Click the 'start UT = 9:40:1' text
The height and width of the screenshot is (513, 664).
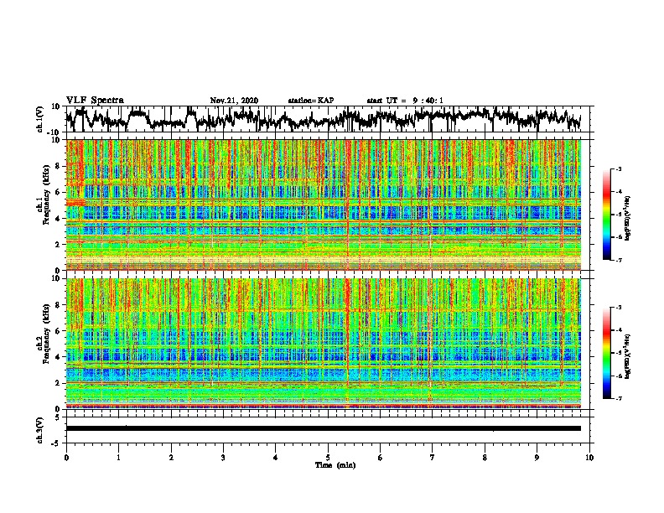(x=405, y=101)
